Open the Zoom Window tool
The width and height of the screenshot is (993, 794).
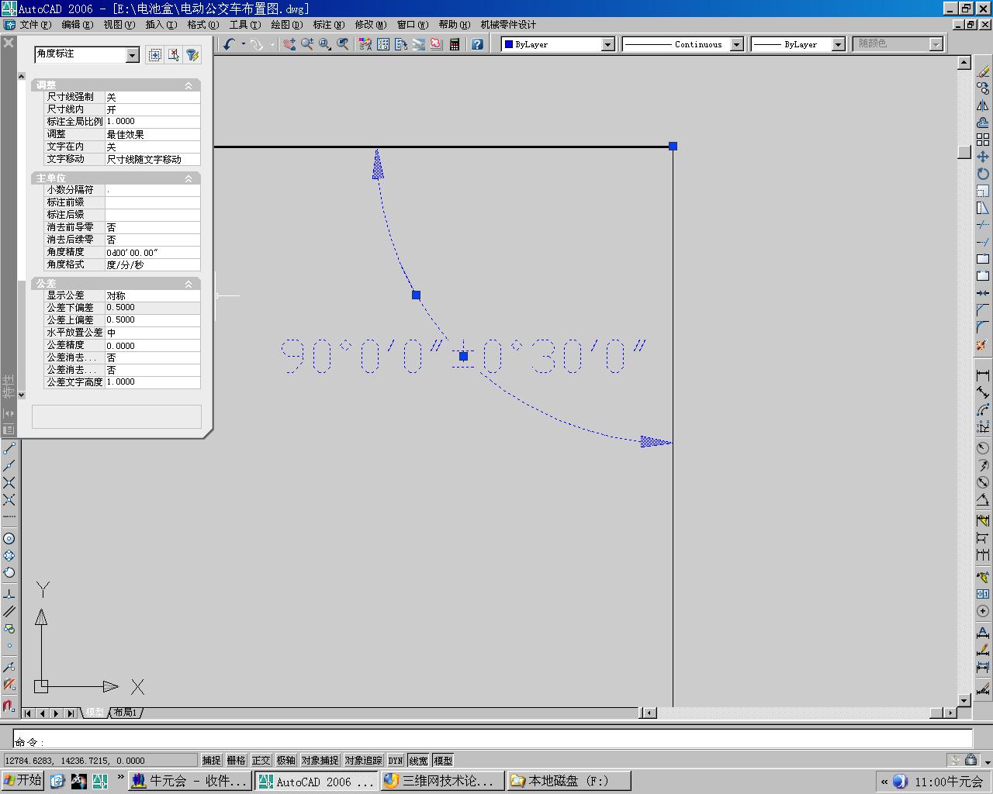coord(325,44)
